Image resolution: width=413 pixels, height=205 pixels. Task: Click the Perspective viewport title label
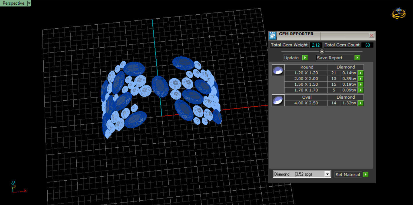coord(13,3)
